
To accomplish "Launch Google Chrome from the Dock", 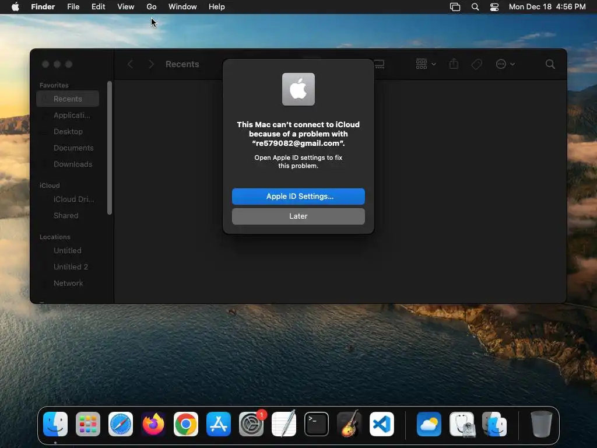I will [186, 424].
